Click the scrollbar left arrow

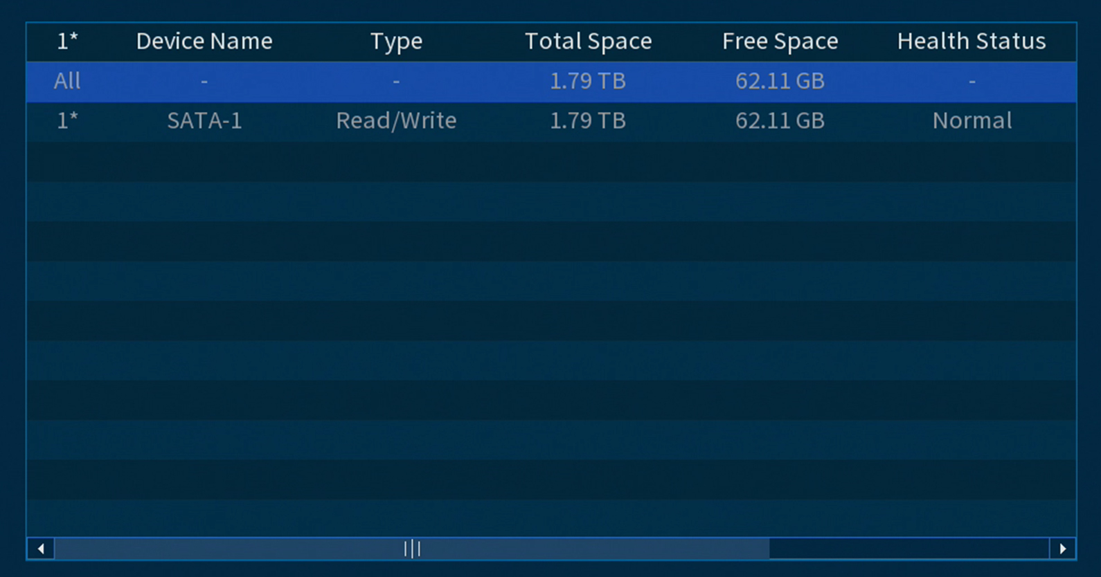[41, 549]
